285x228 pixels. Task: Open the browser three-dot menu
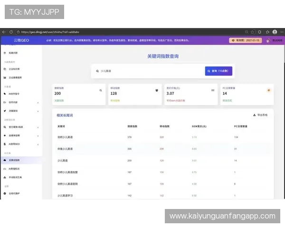[282, 32]
